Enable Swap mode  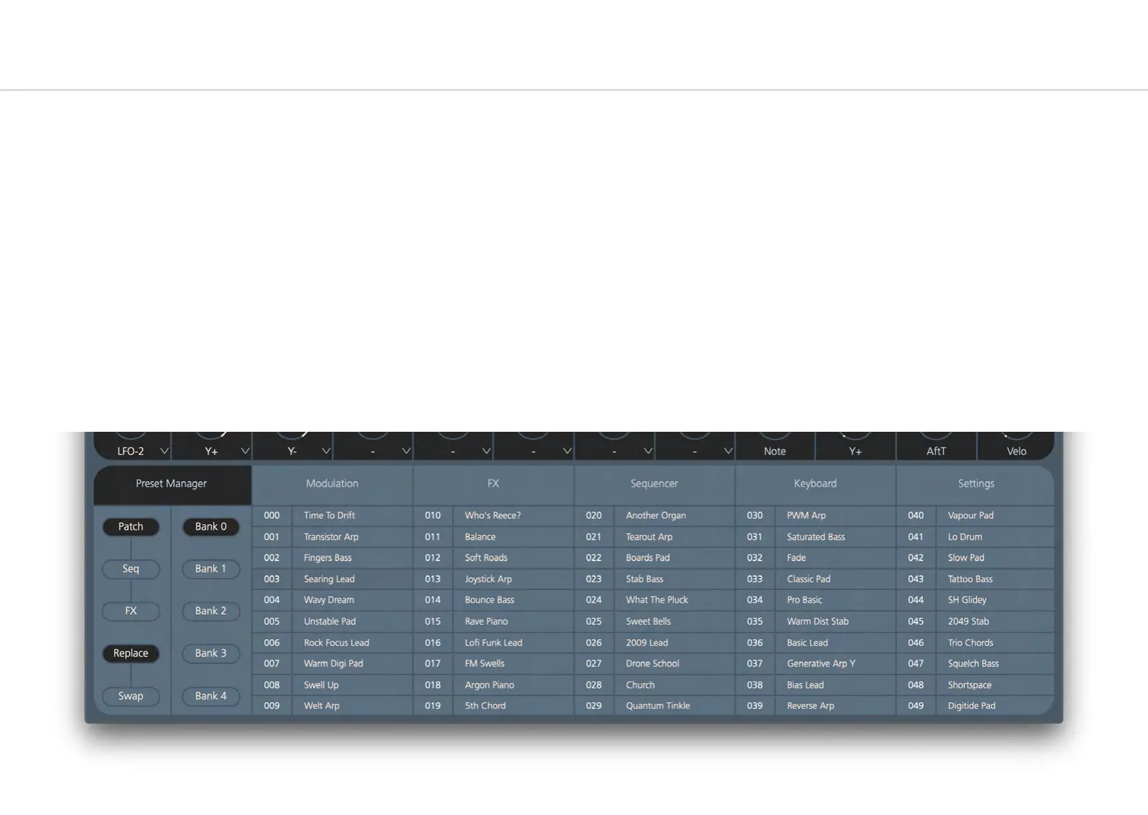pos(131,696)
